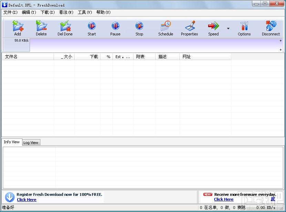Open the 工具(V) menu
This screenshot has width=286, height=212.
[85, 12]
